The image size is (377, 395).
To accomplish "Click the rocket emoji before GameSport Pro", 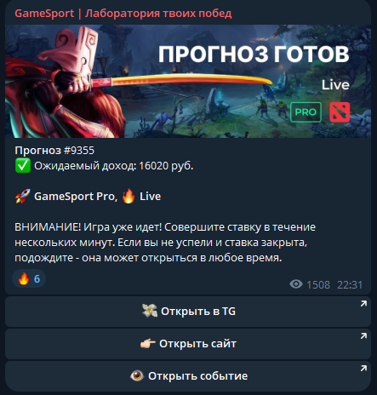I will [23, 197].
